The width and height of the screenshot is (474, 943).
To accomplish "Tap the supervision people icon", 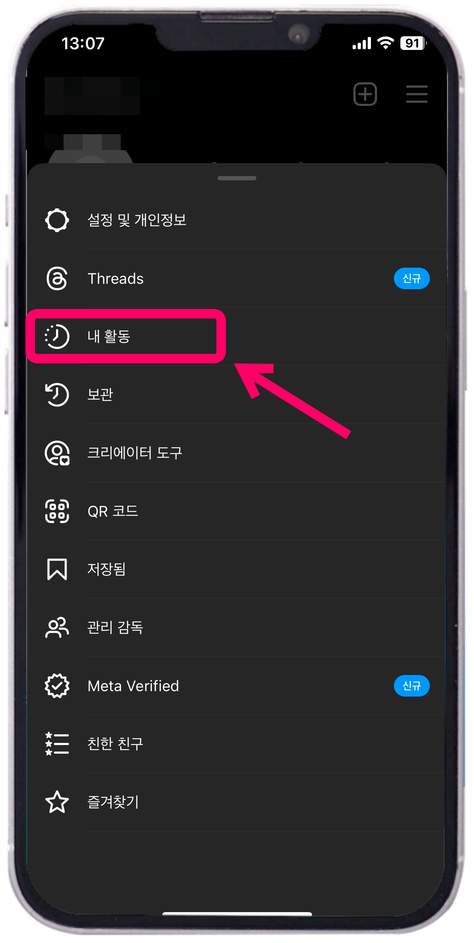I will (57, 628).
